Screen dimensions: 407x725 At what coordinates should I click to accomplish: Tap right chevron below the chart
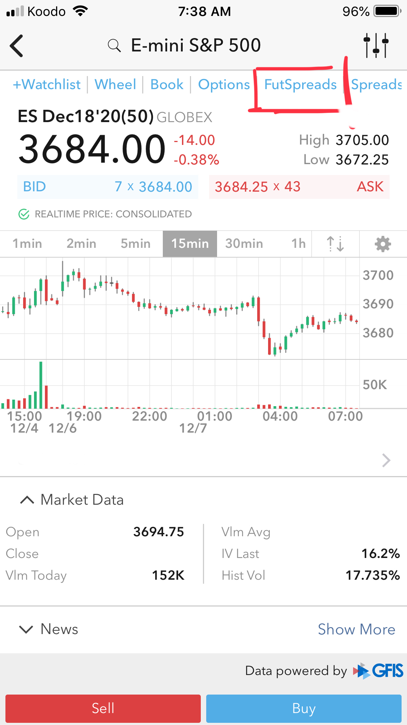click(386, 460)
